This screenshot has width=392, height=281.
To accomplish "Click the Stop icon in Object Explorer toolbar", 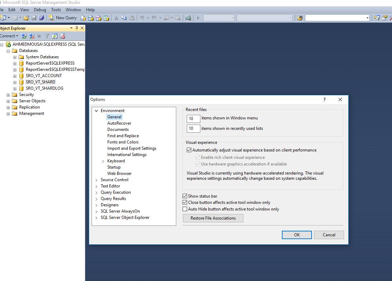I will (39, 36).
